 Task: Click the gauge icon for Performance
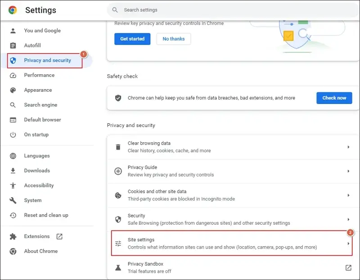click(13, 75)
